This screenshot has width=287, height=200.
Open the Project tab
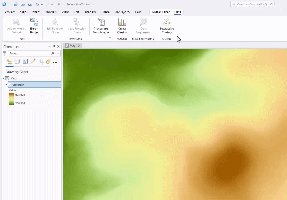(x=10, y=12)
